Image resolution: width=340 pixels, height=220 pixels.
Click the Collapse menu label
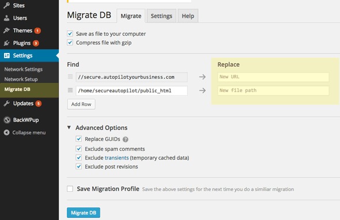click(29, 132)
